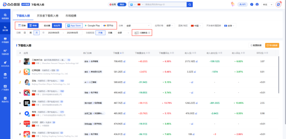This screenshot has height=139, width=286.
Task: Open revenue chart icon beside 1242.23万
Action: 197,103
